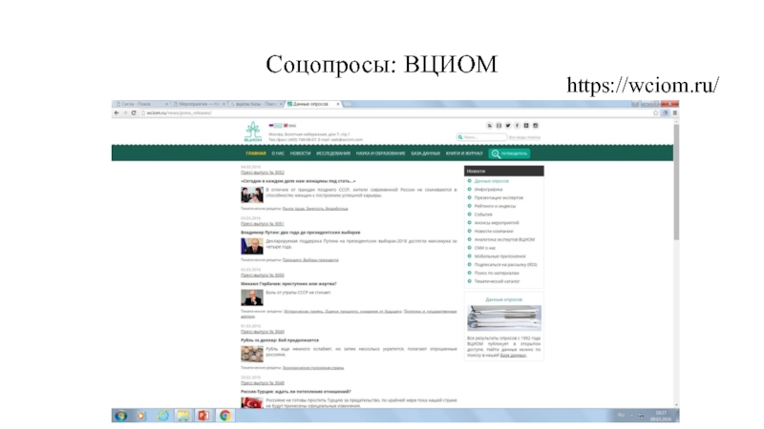Select 'Инфографика' in sidebar
This screenshot has height=429, width=764.
(488, 189)
